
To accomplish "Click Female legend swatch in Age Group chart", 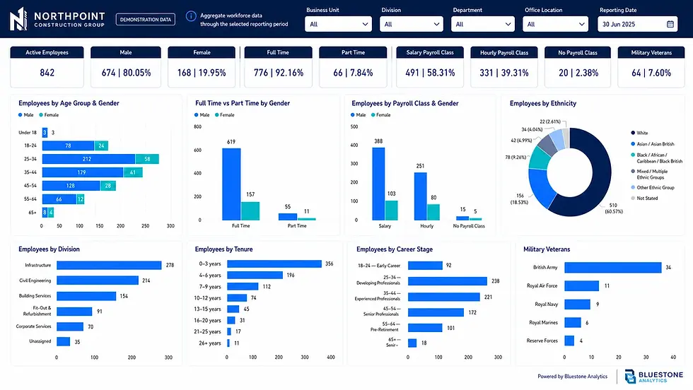I will (41, 115).
